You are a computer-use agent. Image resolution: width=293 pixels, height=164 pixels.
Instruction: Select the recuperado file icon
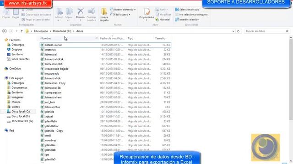click(x=42, y=74)
